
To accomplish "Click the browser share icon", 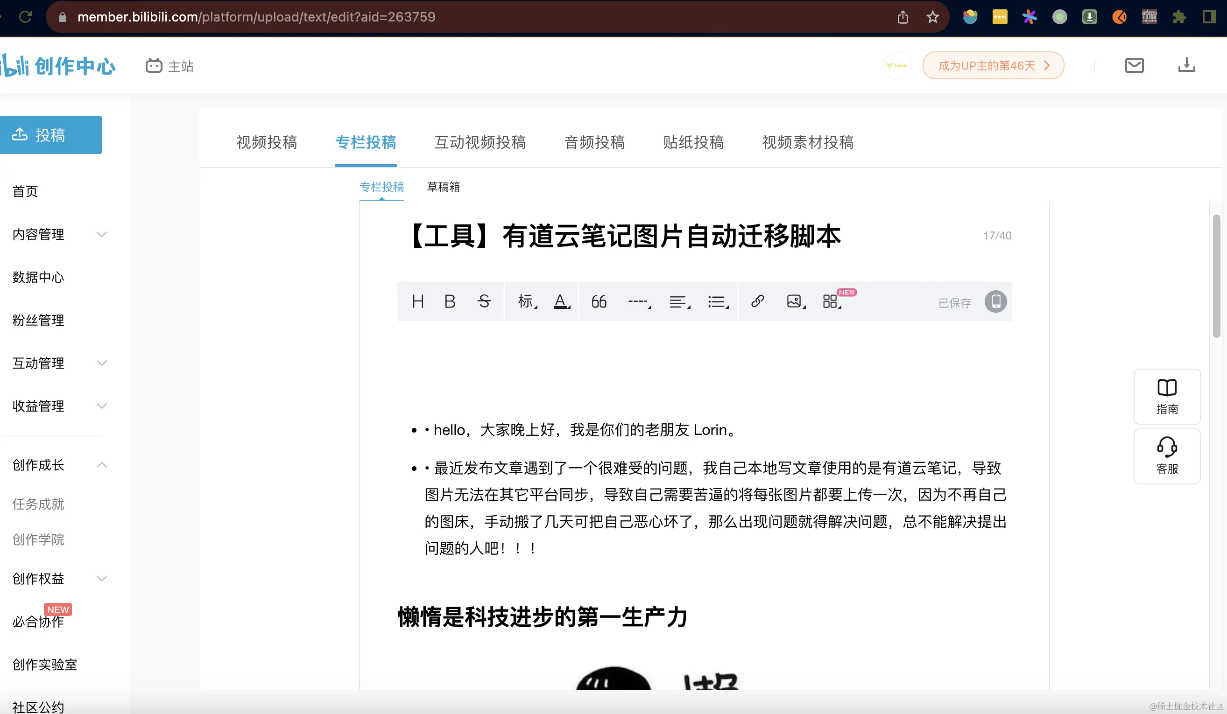I will [903, 17].
